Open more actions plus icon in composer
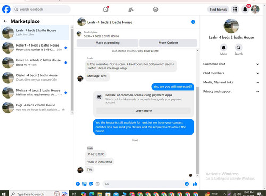266x196 pixels. (x=78, y=184)
